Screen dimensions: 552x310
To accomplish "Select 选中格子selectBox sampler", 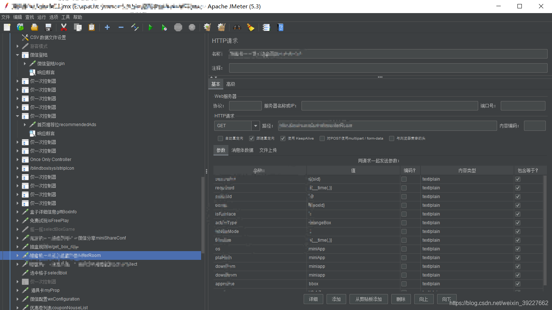I will [x=48, y=273].
